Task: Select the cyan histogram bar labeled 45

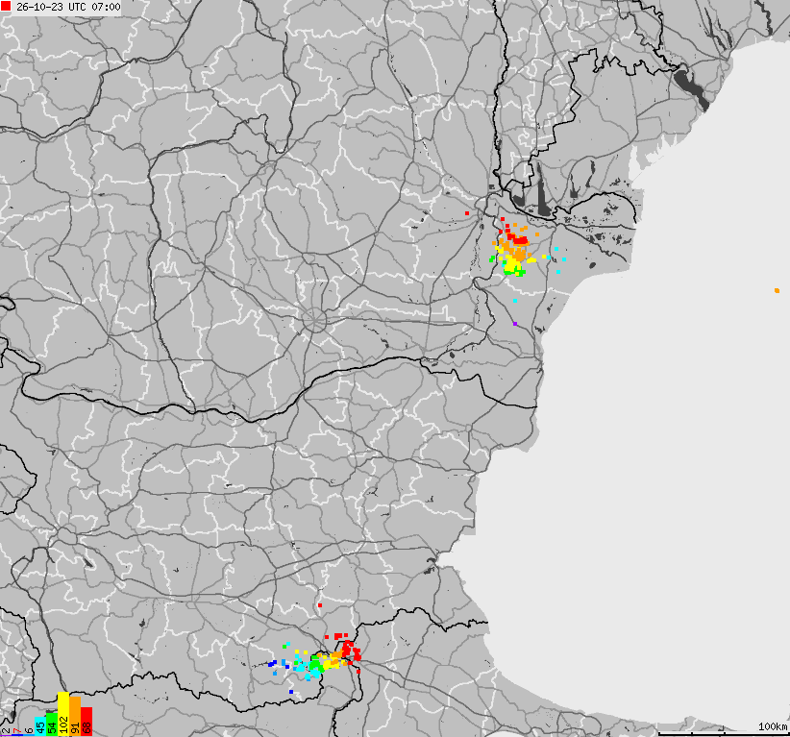Action: point(40,726)
